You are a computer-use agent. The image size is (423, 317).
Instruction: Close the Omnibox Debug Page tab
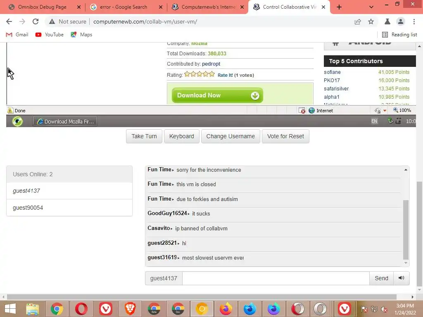point(79,7)
